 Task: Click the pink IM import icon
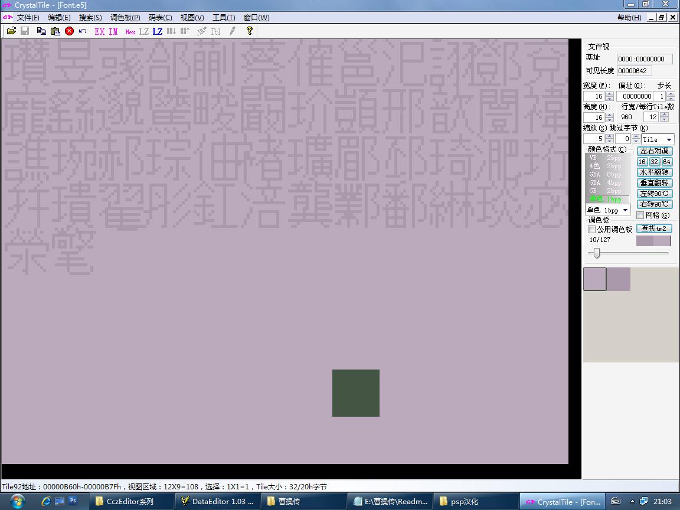pyautogui.click(x=113, y=31)
